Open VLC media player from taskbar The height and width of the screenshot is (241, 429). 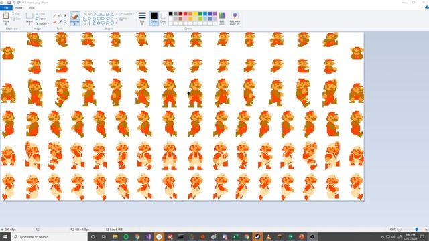click(x=268, y=236)
